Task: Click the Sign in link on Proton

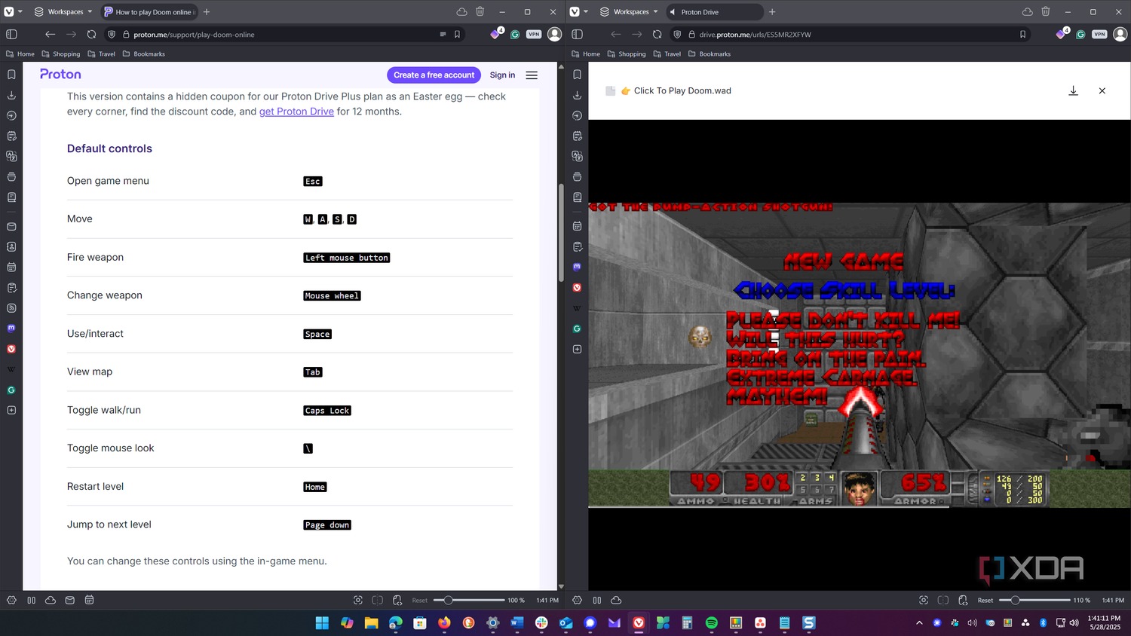Action: (502, 75)
